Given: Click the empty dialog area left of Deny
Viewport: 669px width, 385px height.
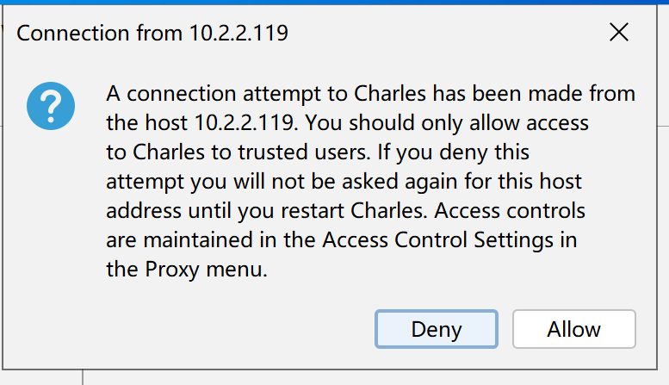Looking at the screenshot, I should click(192, 329).
